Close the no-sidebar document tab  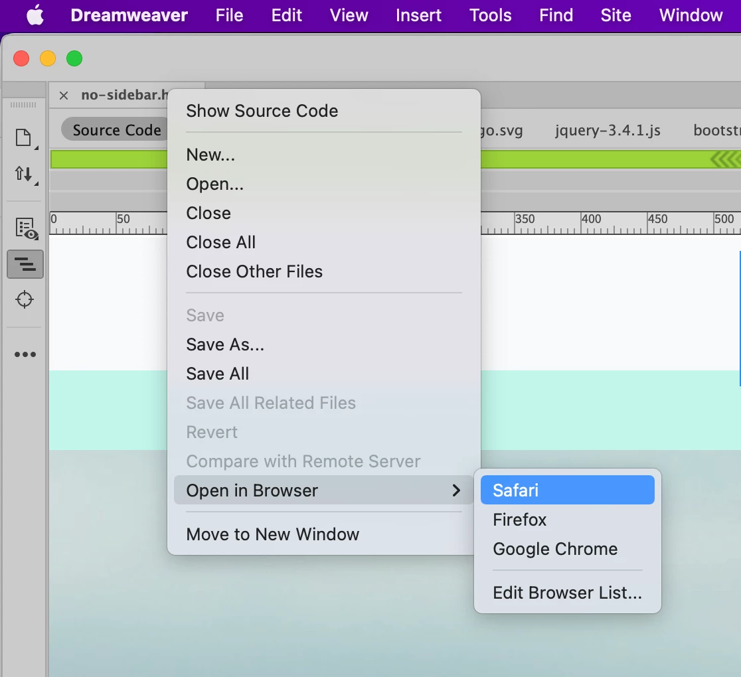coord(64,96)
